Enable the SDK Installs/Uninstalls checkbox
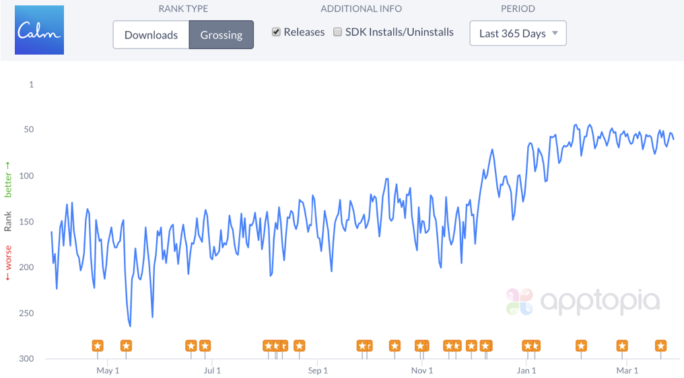The height and width of the screenshot is (378, 684). [338, 32]
